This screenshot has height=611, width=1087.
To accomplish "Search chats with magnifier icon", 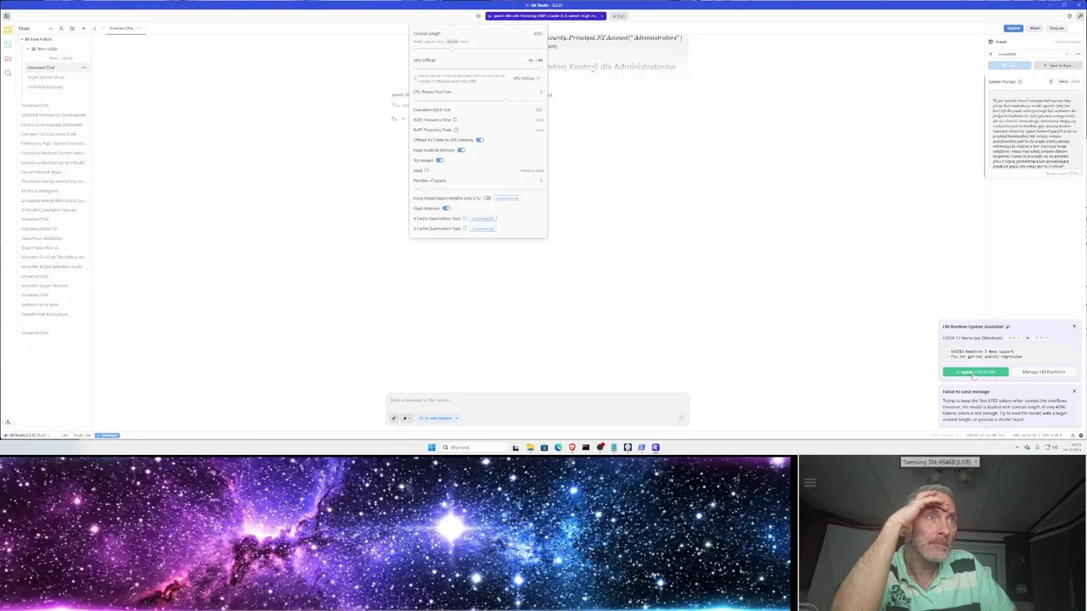I will click(x=61, y=28).
